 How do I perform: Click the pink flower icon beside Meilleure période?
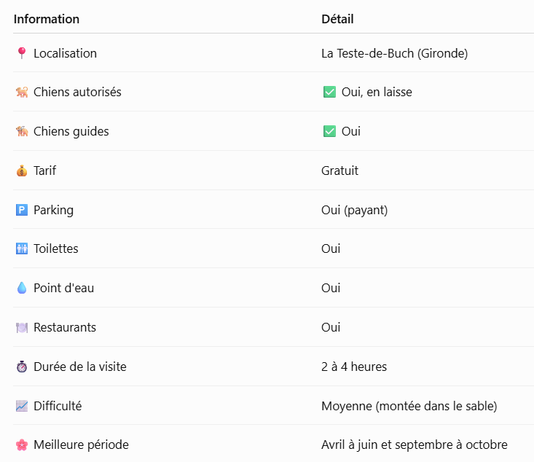click(22, 445)
